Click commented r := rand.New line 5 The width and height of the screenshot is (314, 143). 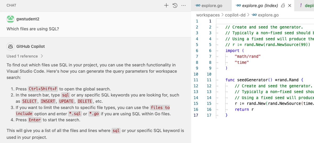coord(268,45)
